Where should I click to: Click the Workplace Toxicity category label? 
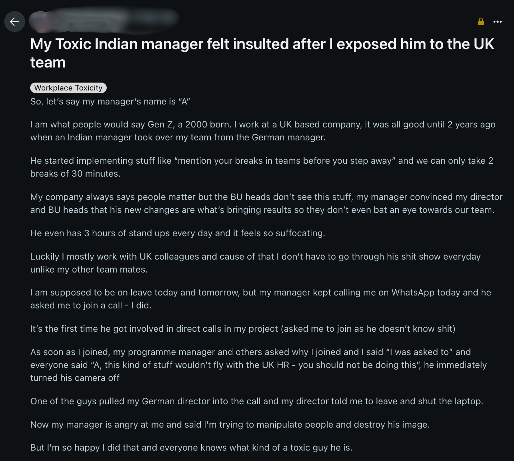click(68, 88)
